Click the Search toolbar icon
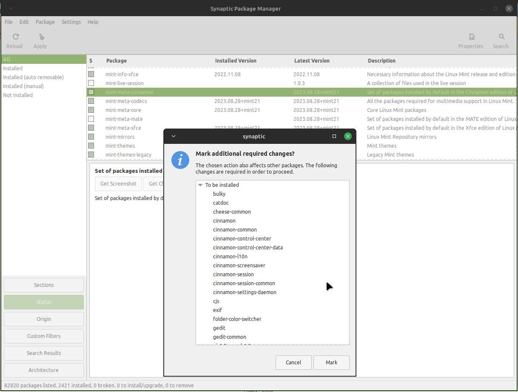The width and height of the screenshot is (518, 392). click(x=502, y=37)
